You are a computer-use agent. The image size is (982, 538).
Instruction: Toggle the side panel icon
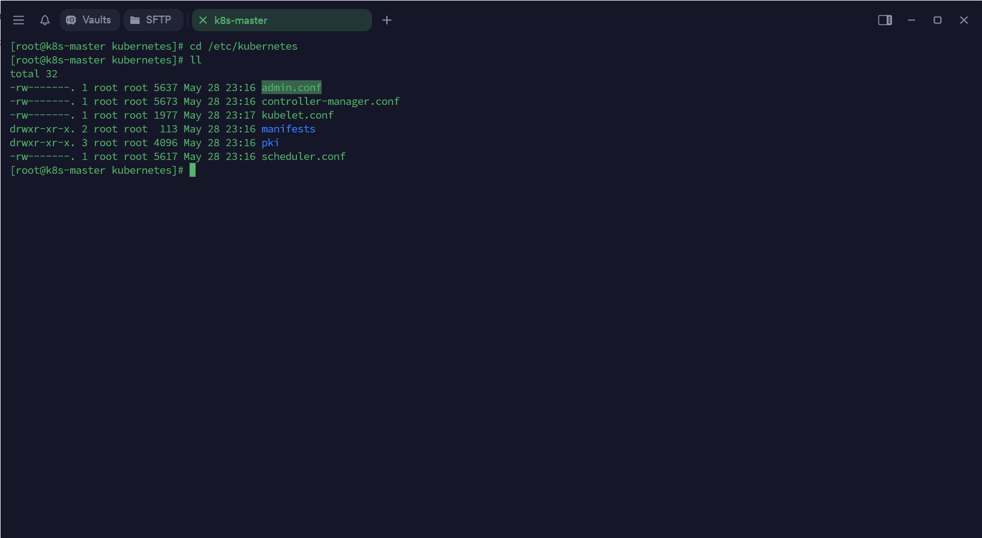click(x=885, y=20)
